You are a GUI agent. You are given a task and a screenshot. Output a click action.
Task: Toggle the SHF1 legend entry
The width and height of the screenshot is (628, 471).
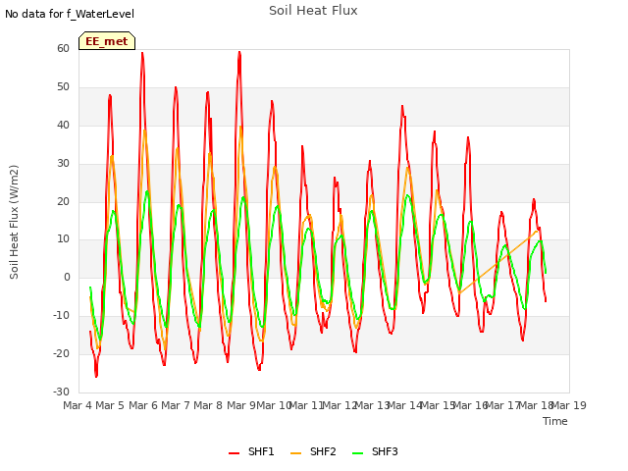[x=251, y=451]
